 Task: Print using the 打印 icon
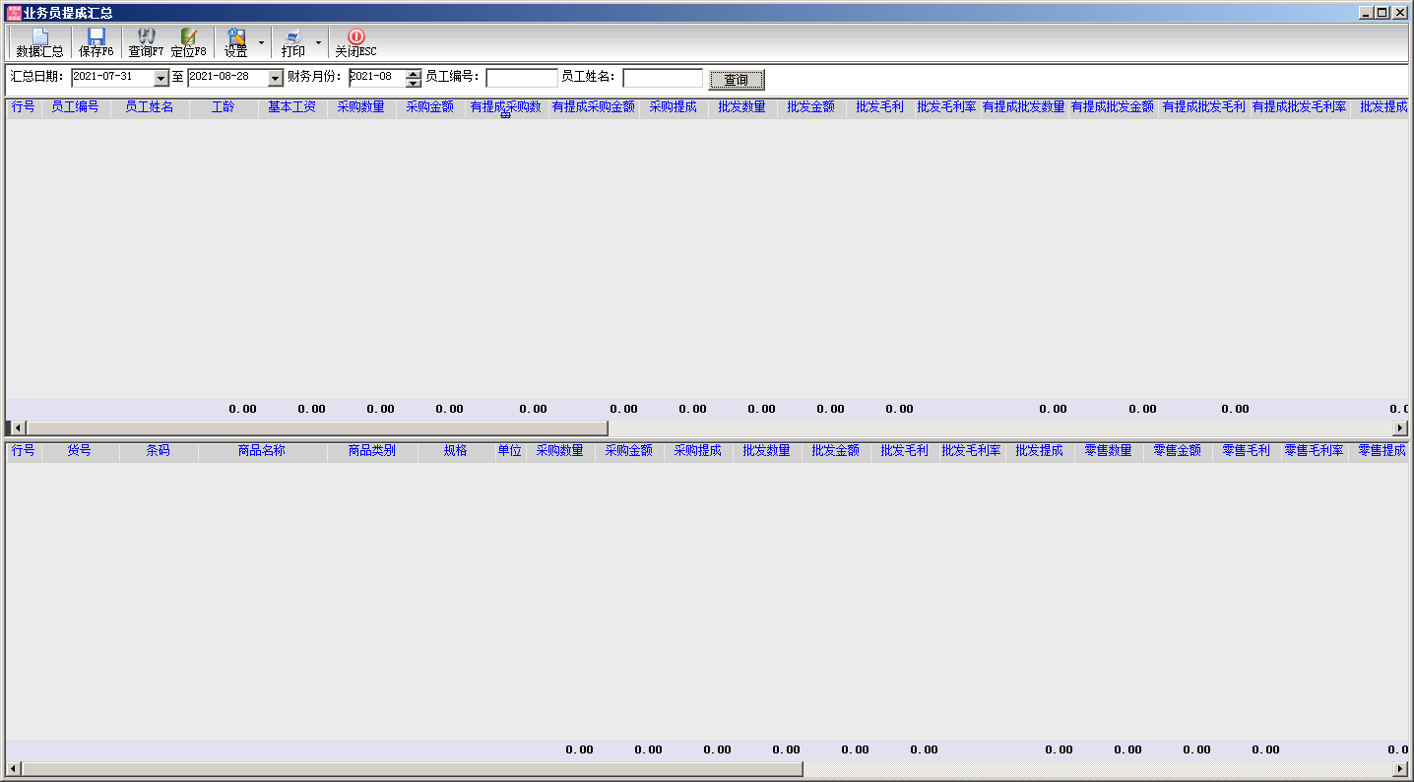[293, 42]
